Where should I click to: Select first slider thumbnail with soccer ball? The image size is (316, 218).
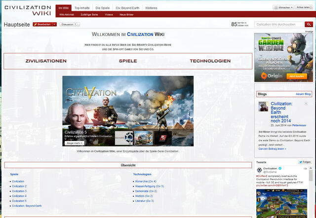(124, 138)
